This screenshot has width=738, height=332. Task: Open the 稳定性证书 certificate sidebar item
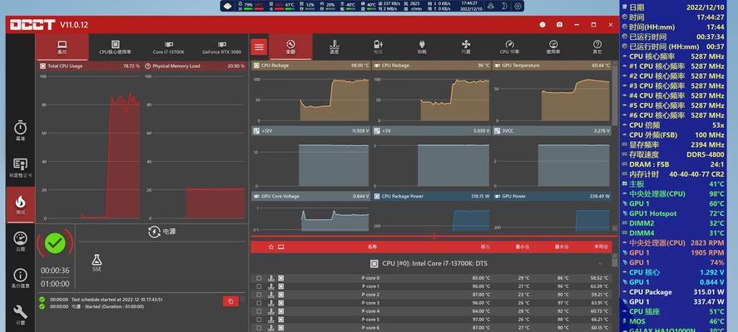coord(20,168)
